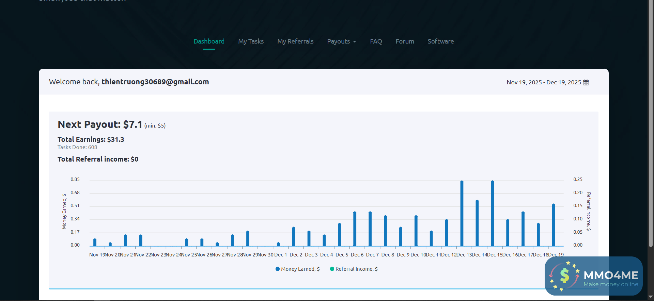Click the green Referral Income legend dot
This screenshot has height=301, width=654.
tap(332, 269)
